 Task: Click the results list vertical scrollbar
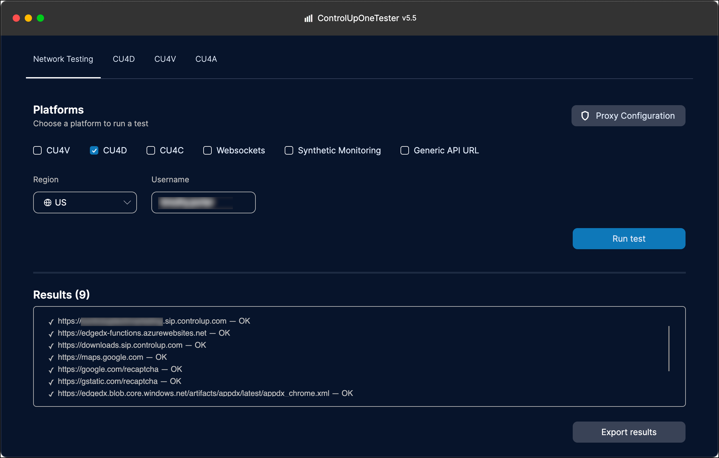coord(669,349)
